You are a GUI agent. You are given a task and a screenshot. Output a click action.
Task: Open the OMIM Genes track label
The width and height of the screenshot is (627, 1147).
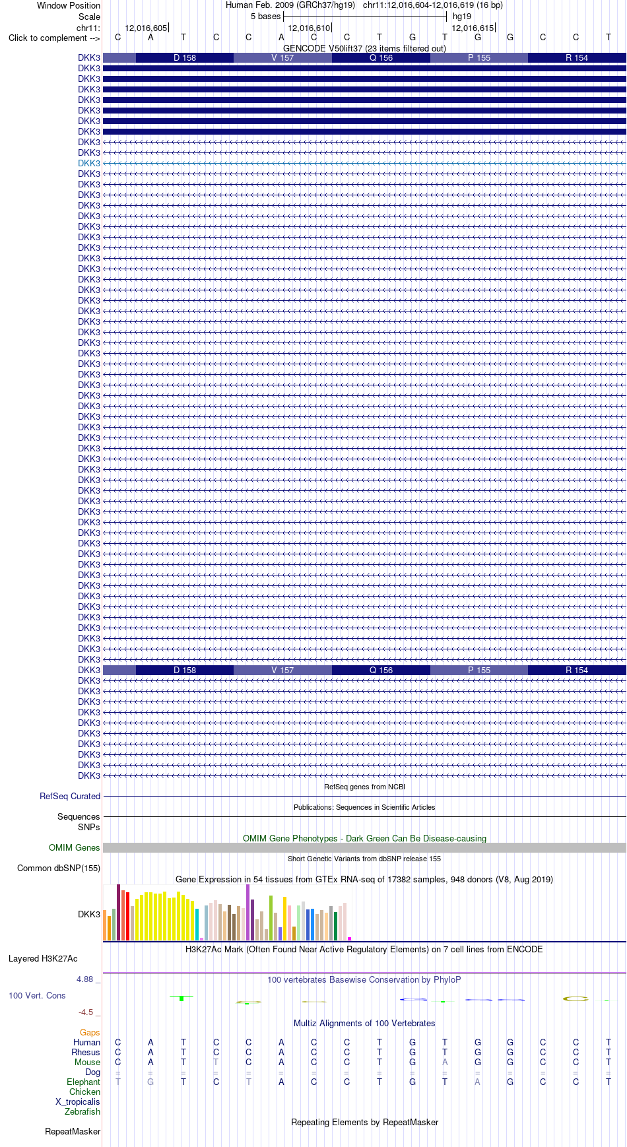(75, 847)
